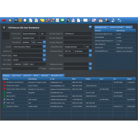This screenshot has width=138, height=138.
Task: Select the klantservice@123telcom.nl row
Action: tap(115, 41)
